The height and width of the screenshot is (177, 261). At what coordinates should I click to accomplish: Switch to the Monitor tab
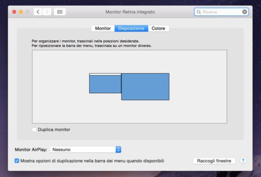tap(103, 29)
